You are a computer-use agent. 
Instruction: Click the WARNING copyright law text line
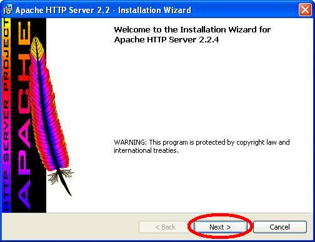pos(202,142)
